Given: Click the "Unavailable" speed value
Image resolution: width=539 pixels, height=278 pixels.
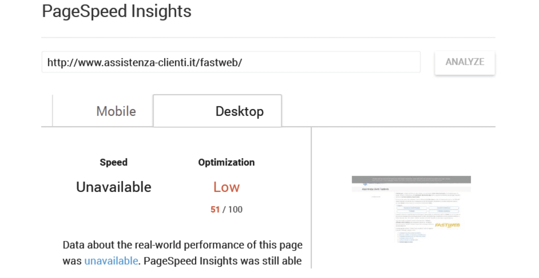Looking at the screenshot, I should 113,187.
